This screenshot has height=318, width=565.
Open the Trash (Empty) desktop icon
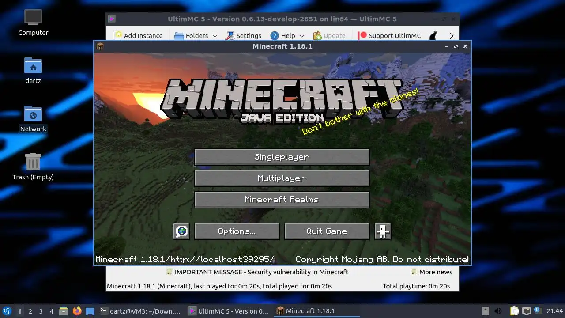click(33, 167)
